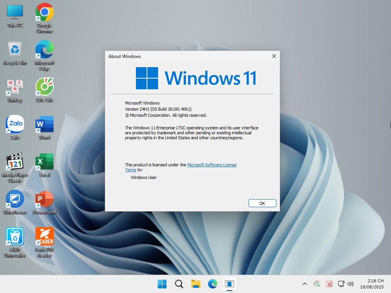Click the 'Microsoft Windows' text line
The height and width of the screenshot is (293, 391).
142,103
